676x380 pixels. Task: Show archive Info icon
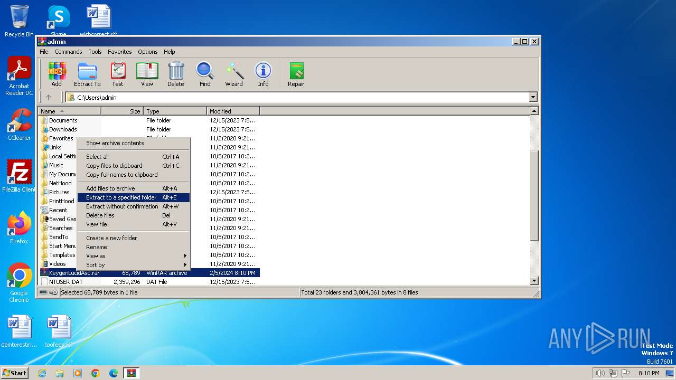263,74
